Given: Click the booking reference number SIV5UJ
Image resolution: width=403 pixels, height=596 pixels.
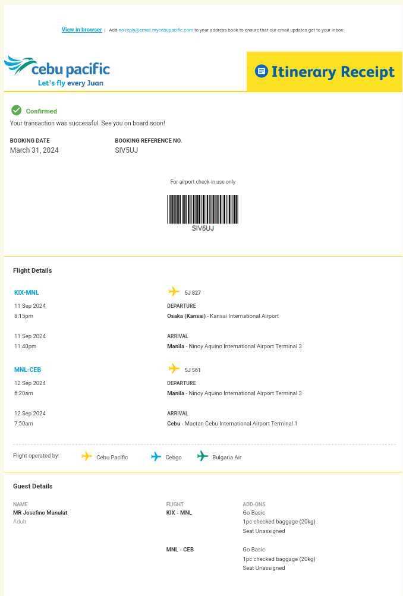Looking at the screenshot, I should tap(127, 150).
